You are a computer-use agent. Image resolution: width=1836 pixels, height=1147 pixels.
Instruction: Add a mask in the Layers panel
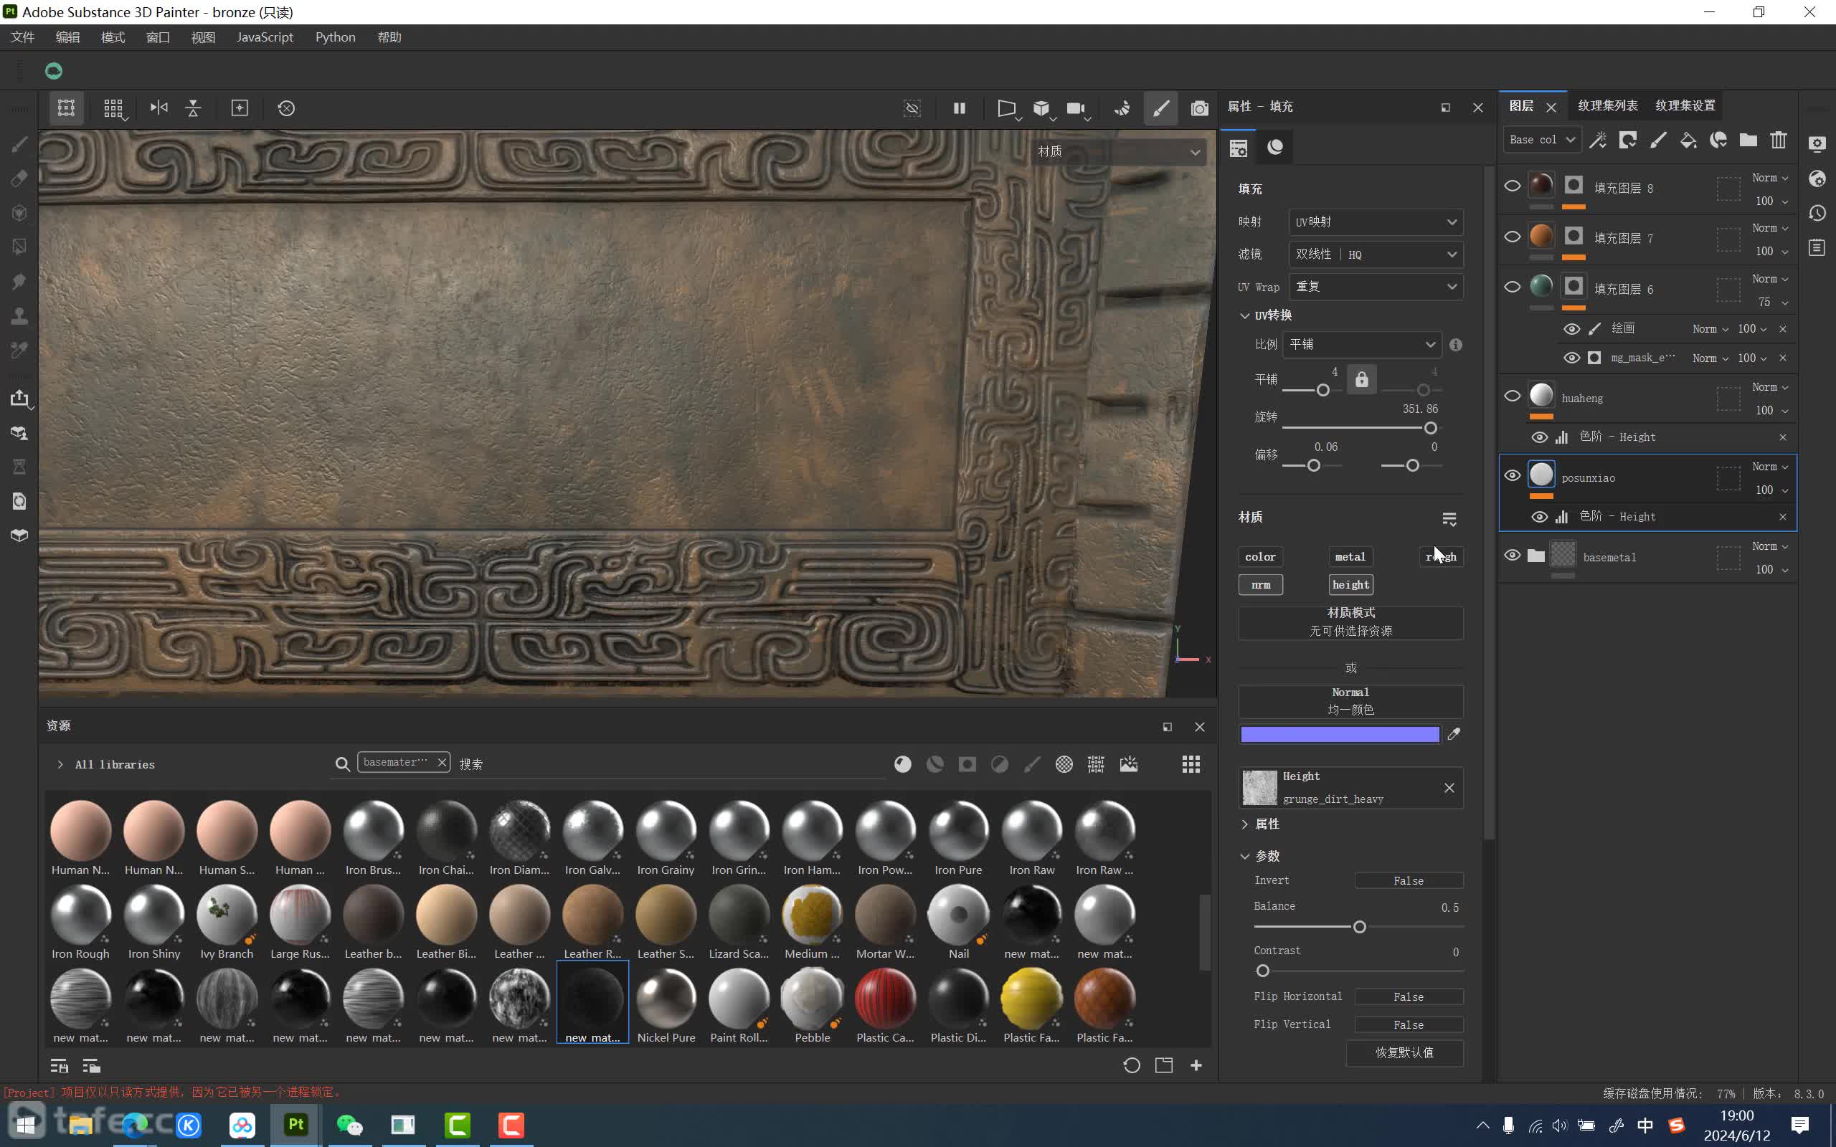pos(1627,140)
